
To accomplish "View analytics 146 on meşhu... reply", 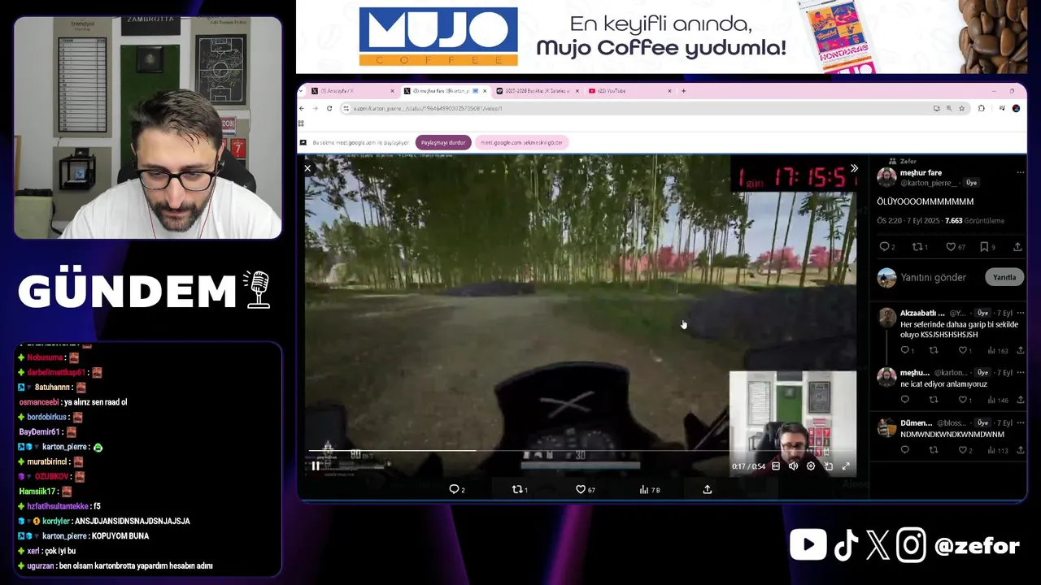I will (997, 400).
